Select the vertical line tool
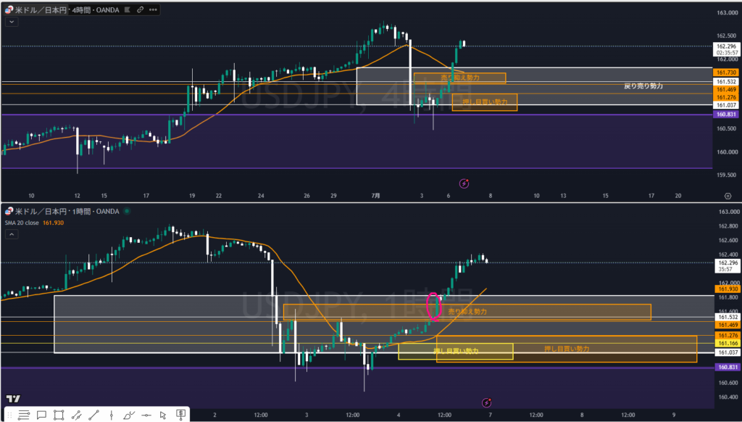The height and width of the screenshot is (422, 742). coord(111,415)
